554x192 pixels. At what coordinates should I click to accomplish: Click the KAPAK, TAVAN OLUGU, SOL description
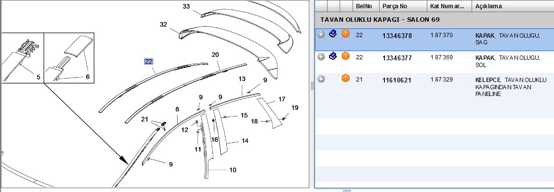(x=508, y=61)
